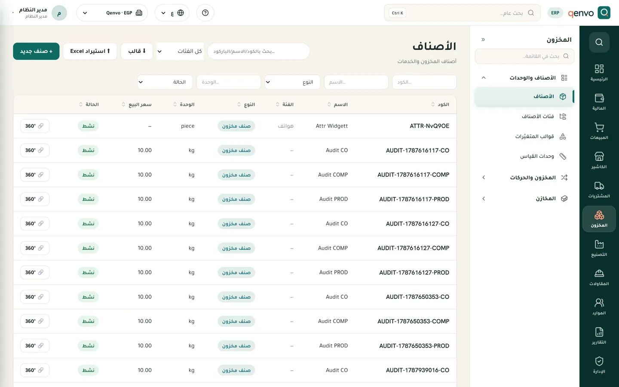Open the Sales (المبيعات) cart icon
The image size is (619, 387).
tap(599, 131)
